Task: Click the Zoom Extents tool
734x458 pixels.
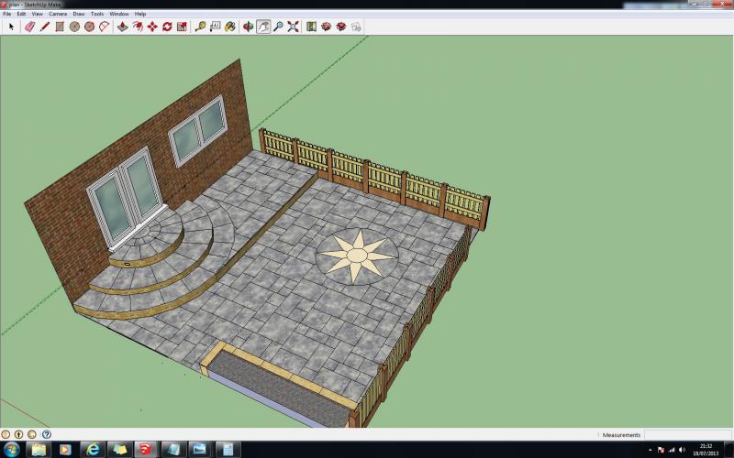Action: (x=293, y=27)
